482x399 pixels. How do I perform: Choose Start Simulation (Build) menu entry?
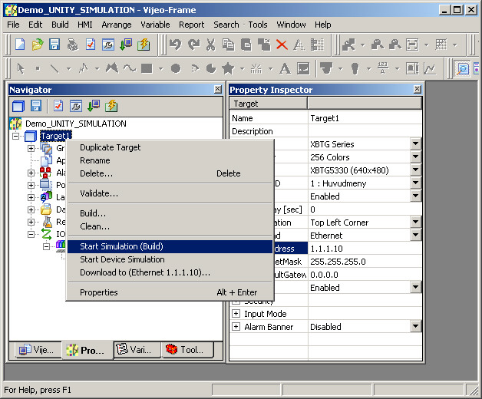pos(170,246)
